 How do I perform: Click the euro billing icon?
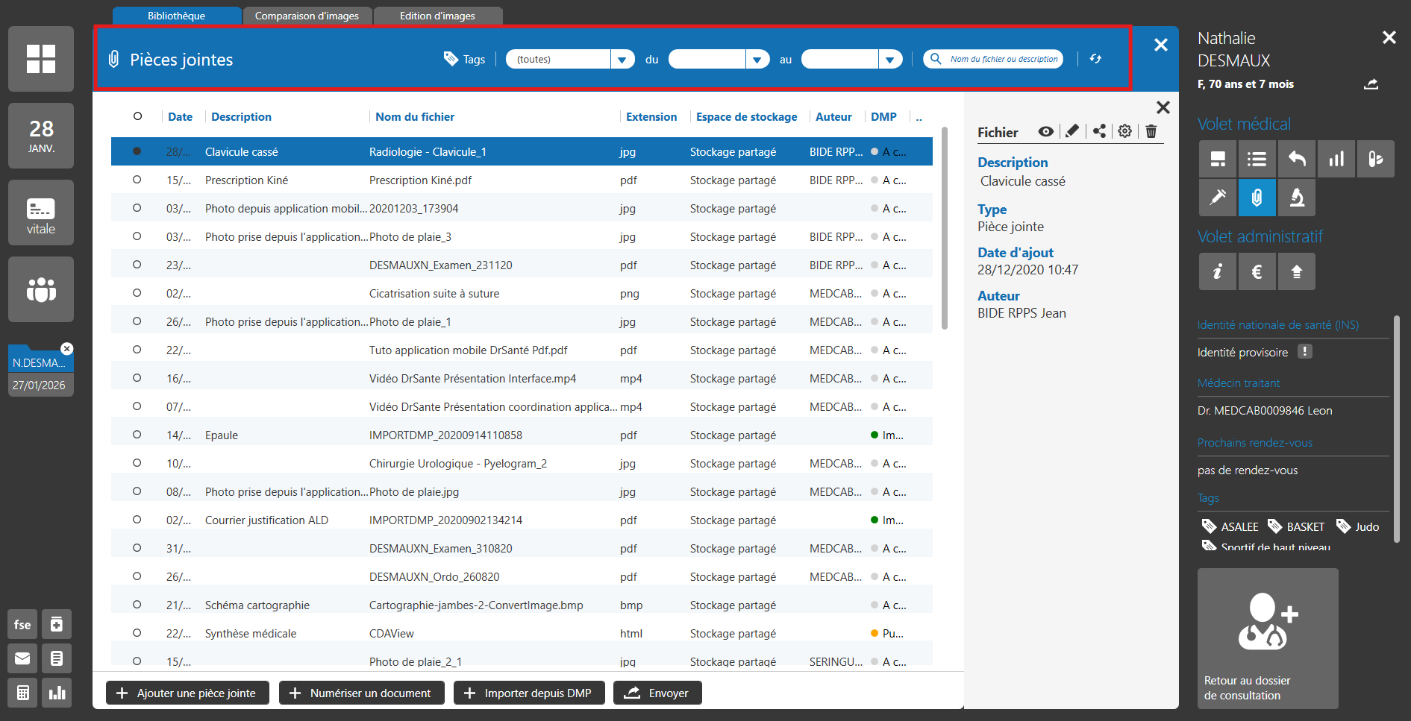pyautogui.click(x=1257, y=271)
